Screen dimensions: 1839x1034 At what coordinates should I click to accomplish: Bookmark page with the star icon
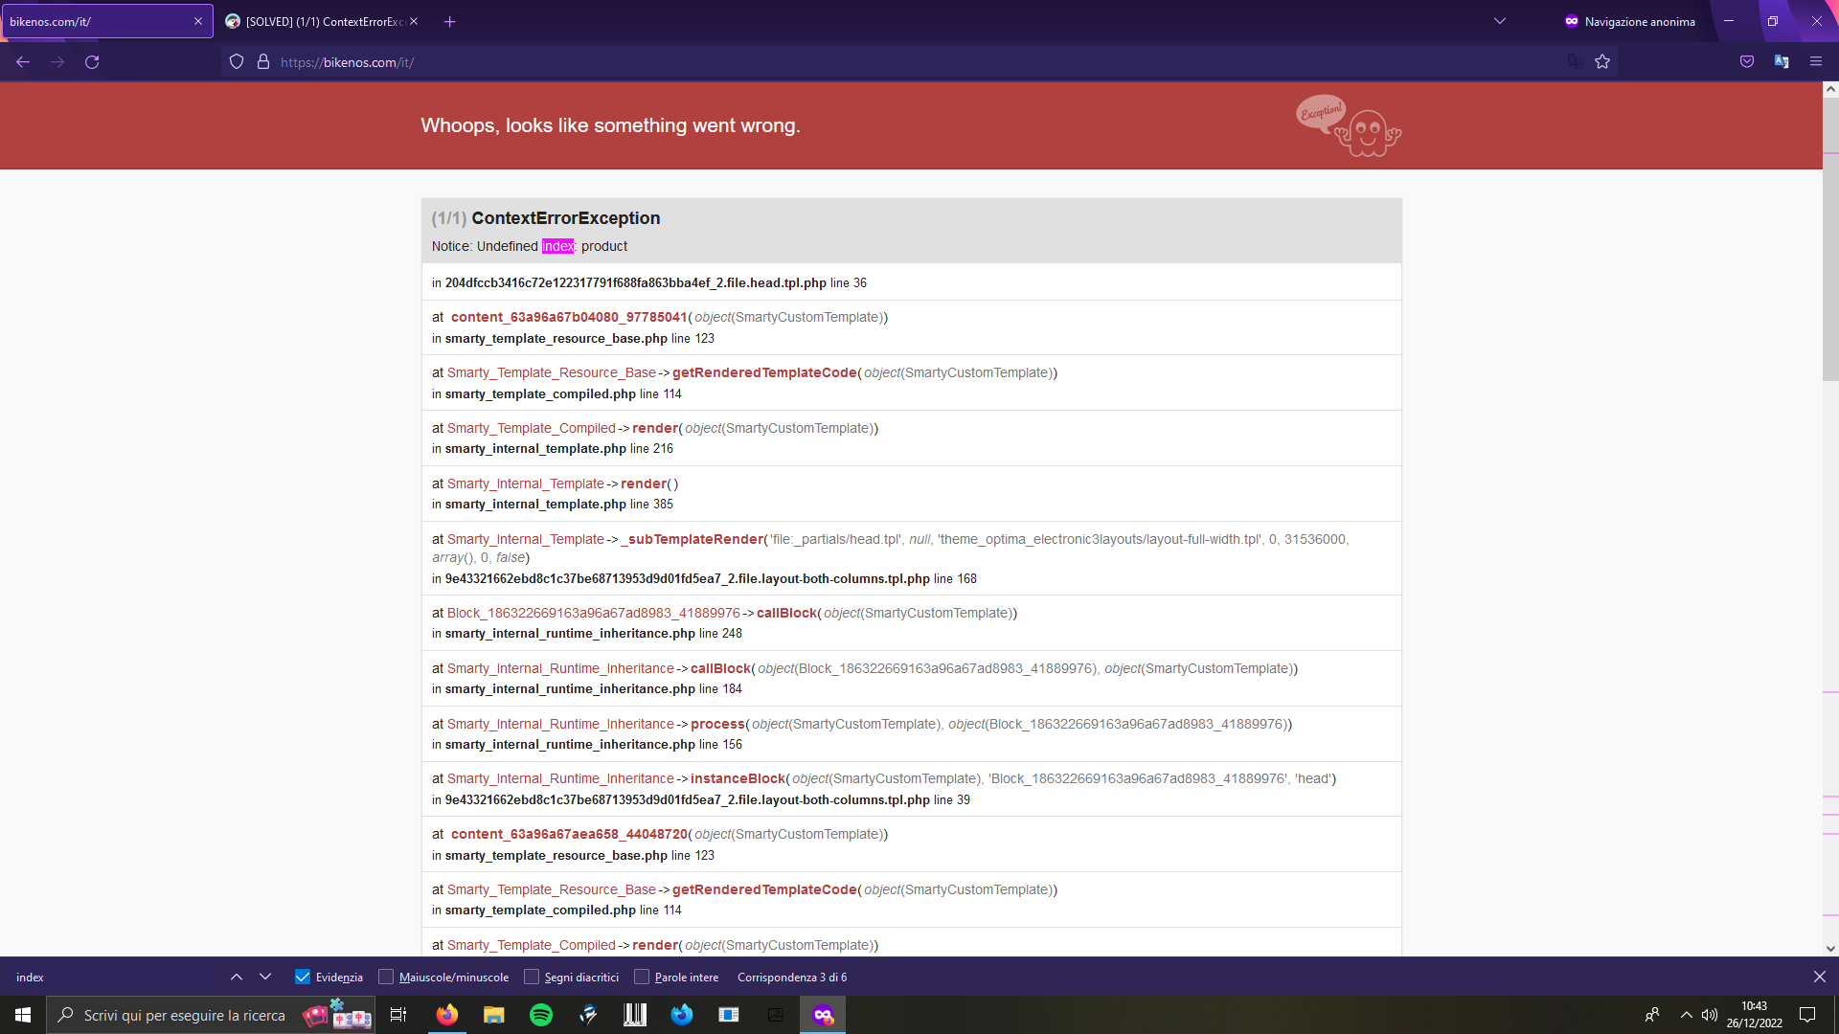tap(1602, 62)
